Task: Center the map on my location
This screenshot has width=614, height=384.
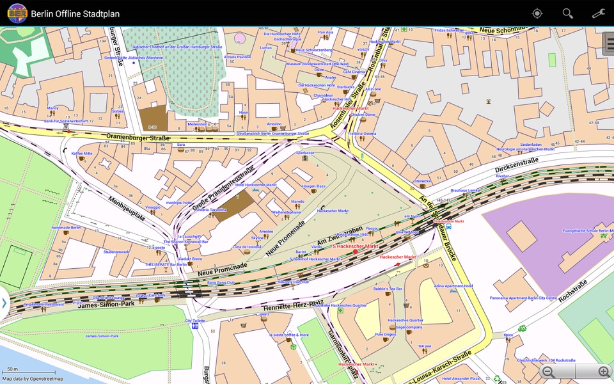Action: pyautogui.click(x=537, y=13)
